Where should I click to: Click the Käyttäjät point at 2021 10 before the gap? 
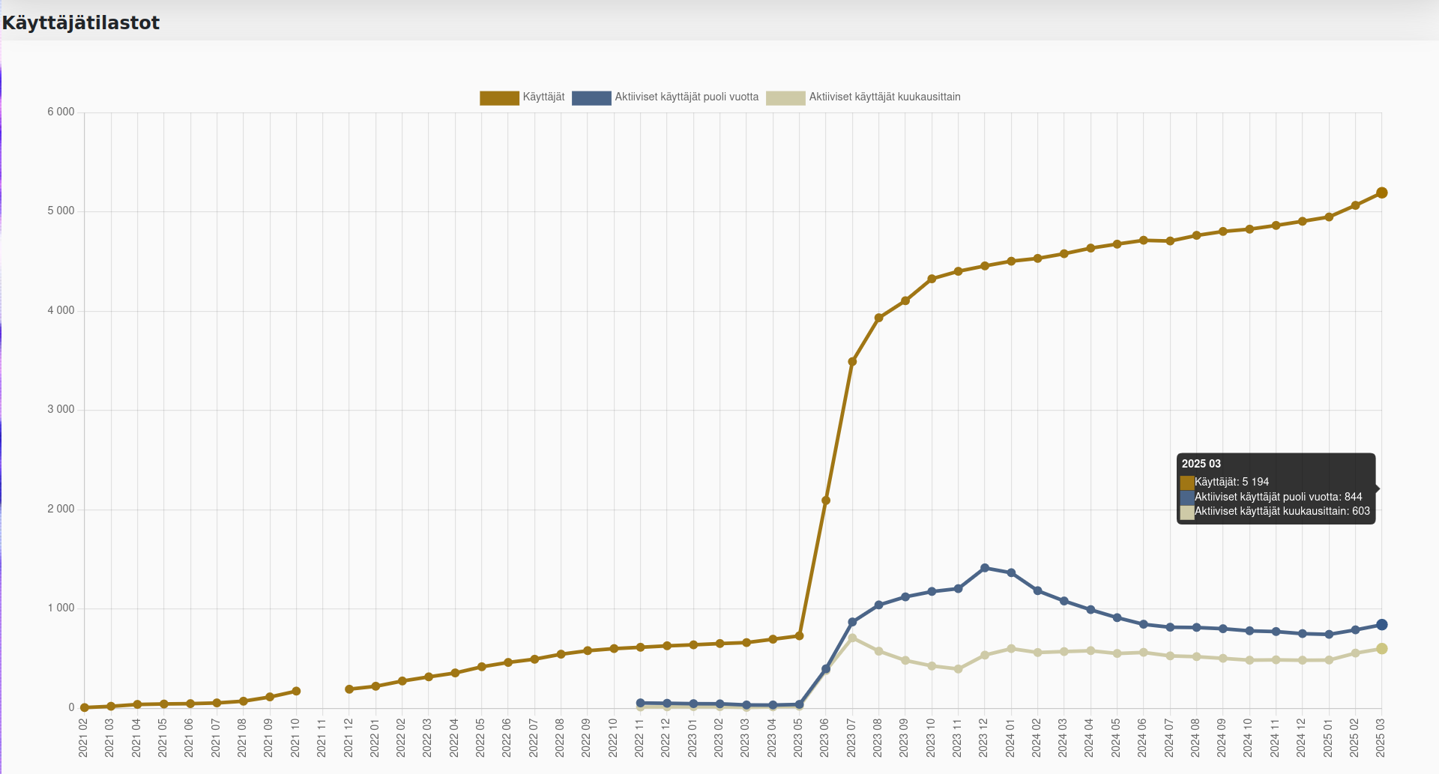click(x=296, y=691)
